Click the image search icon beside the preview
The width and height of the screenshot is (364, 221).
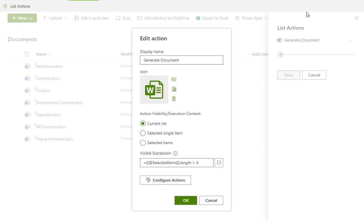174,80
